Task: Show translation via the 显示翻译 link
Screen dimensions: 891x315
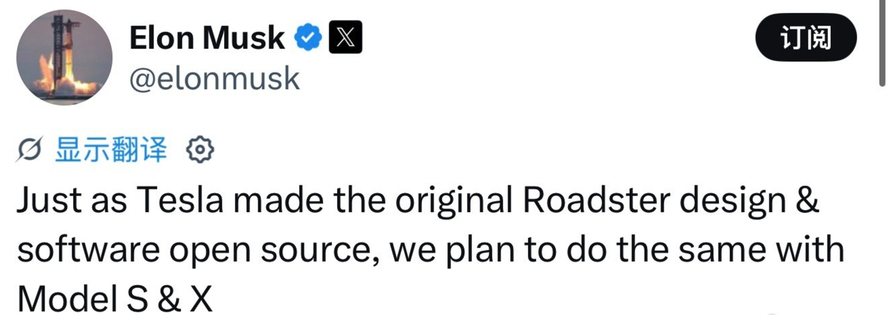Action: pos(110,150)
